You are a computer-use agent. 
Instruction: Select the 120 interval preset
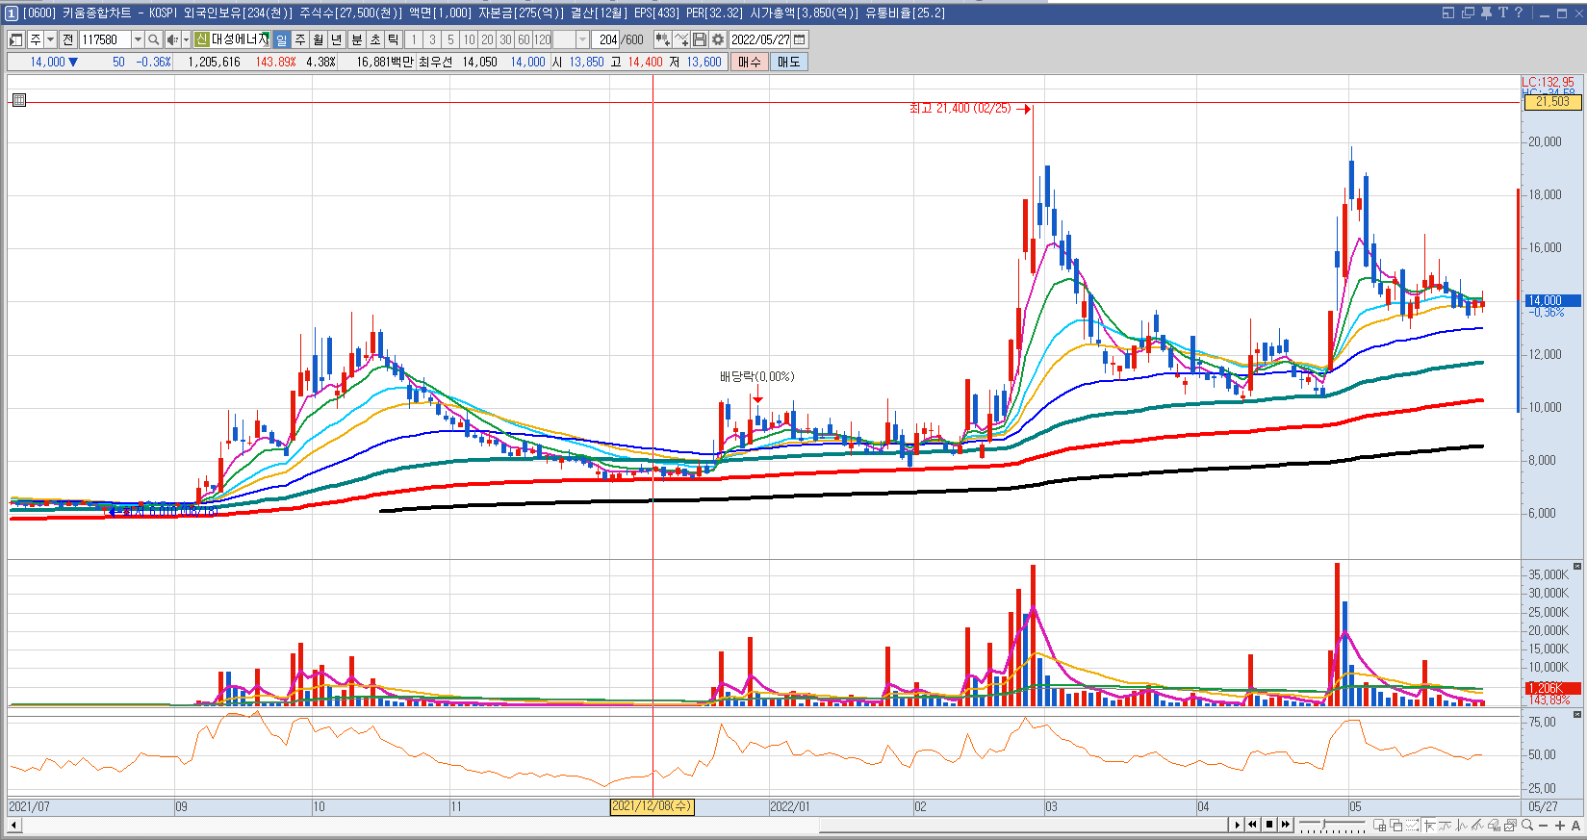tap(543, 39)
